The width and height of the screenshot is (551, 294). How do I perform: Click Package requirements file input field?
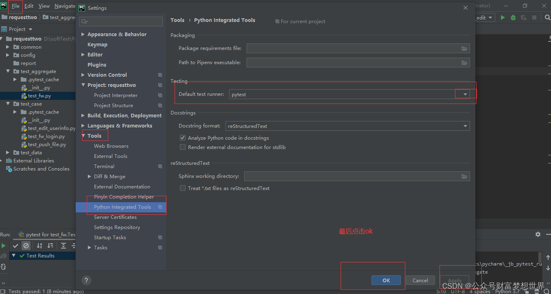click(358, 48)
